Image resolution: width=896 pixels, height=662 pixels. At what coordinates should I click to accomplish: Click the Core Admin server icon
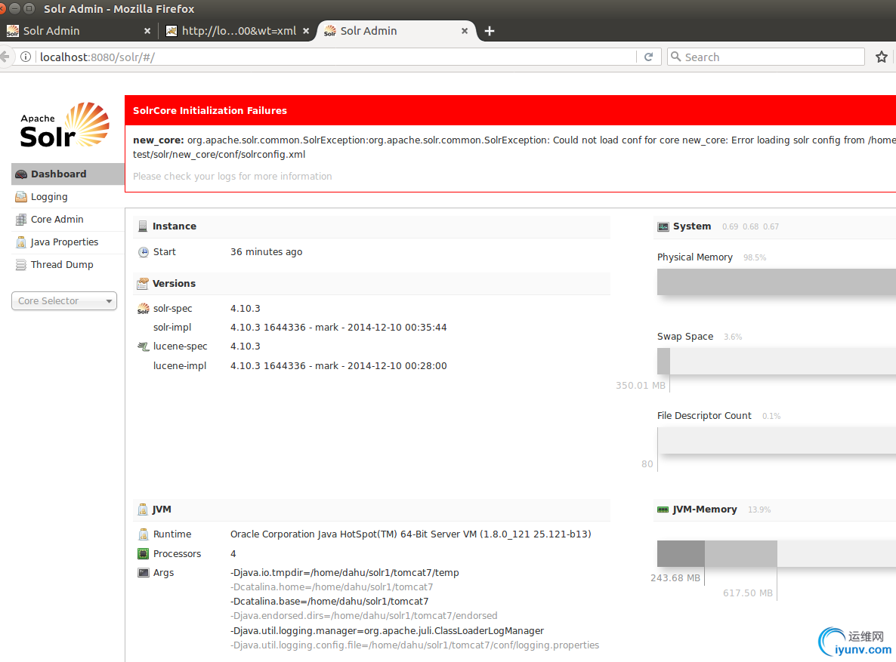21,220
